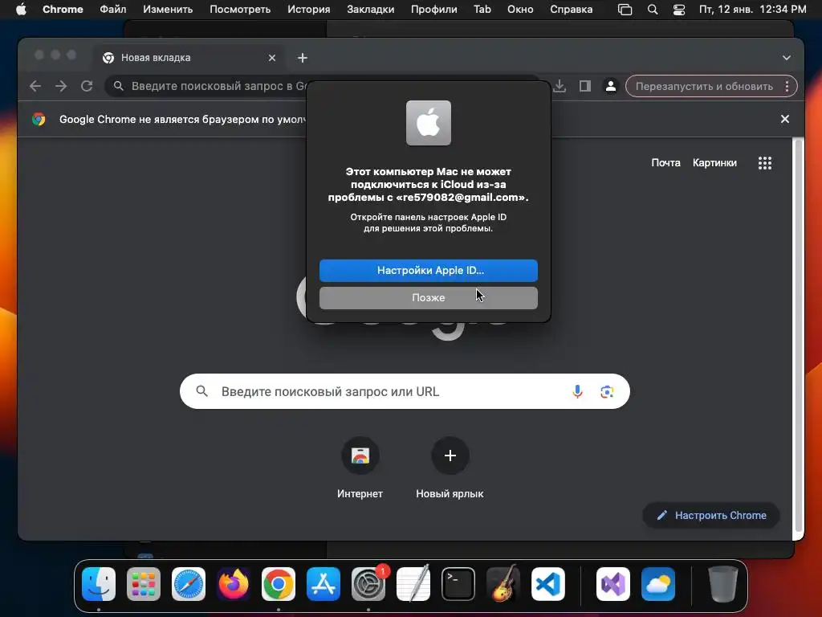
Task: Add a shortcut with Новый ярлык
Action: click(x=450, y=467)
